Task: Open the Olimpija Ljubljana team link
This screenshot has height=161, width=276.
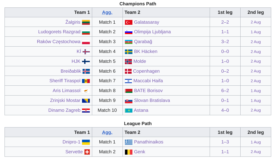Action: [152, 32]
